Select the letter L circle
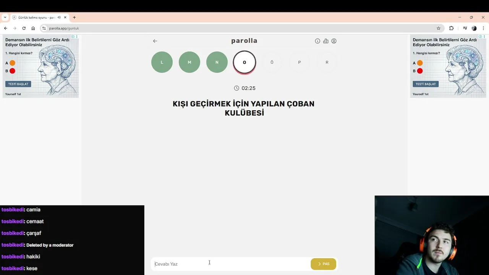This screenshot has height=275, width=489. 162,62
